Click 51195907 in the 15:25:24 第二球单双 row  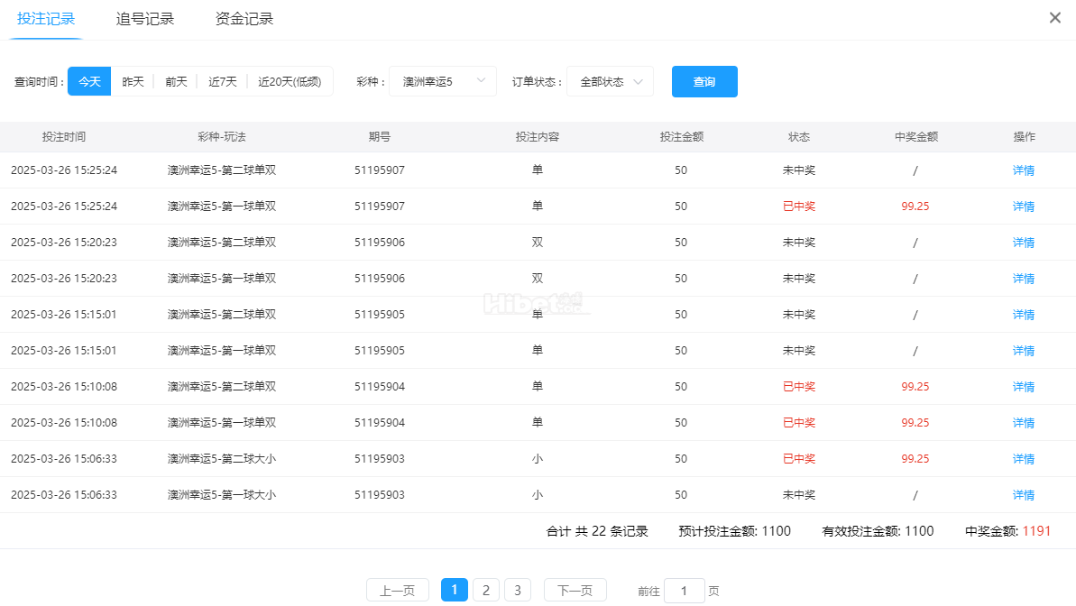click(380, 170)
